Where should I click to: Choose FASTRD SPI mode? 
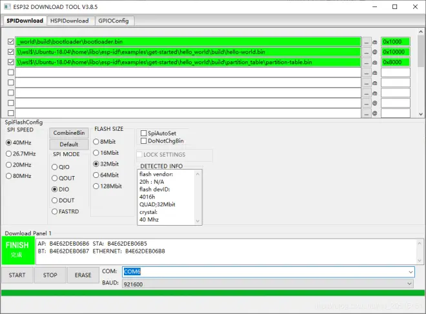click(55, 211)
